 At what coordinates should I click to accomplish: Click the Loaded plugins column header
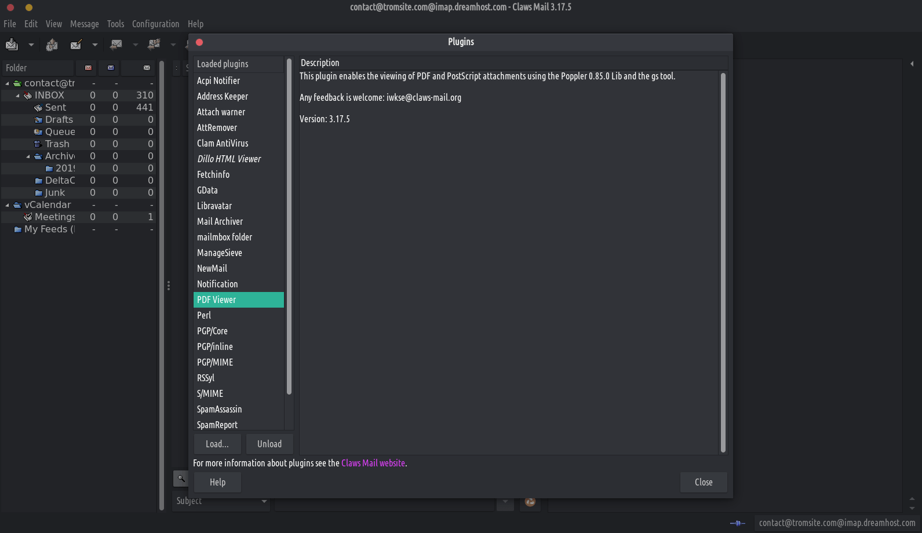click(x=239, y=64)
